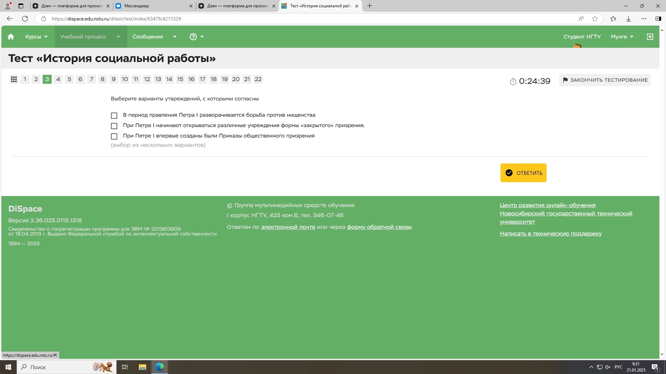Close the Мессенджер tab
Viewport: 666px width, 374px height.
(x=191, y=6)
